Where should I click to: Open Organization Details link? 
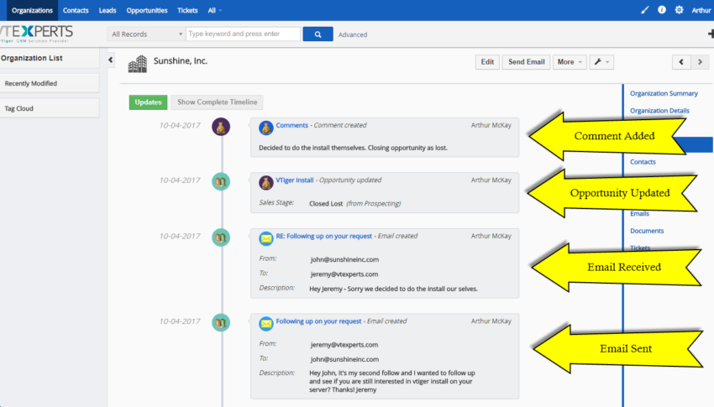pyautogui.click(x=659, y=111)
